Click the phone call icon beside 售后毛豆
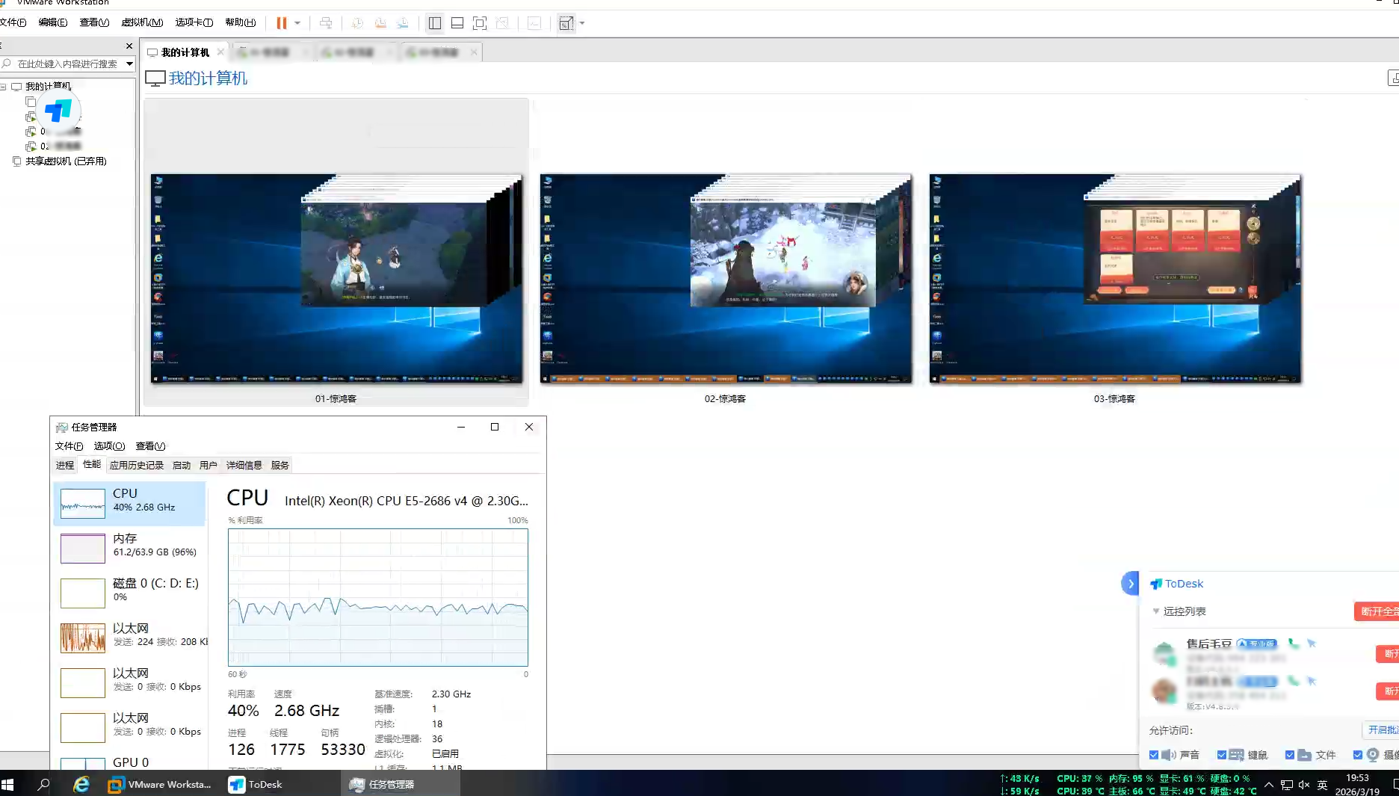Viewport: 1399px width, 796px height. tap(1294, 644)
